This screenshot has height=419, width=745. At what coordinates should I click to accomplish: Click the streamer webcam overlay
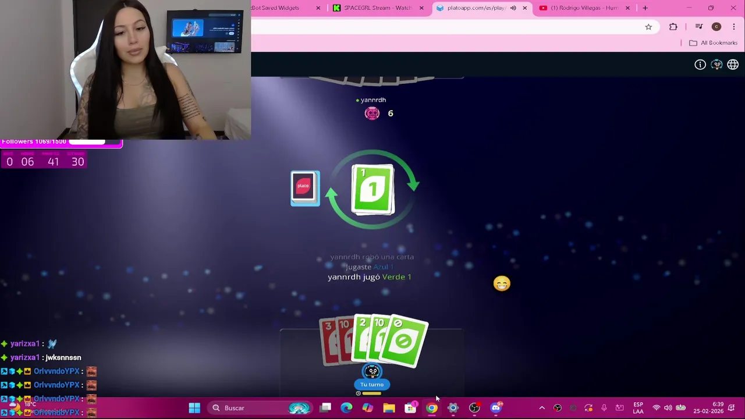tap(125, 70)
